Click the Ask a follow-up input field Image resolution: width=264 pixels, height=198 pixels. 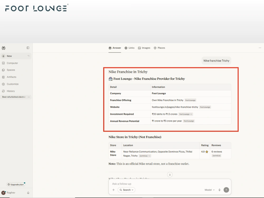(170, 184)
